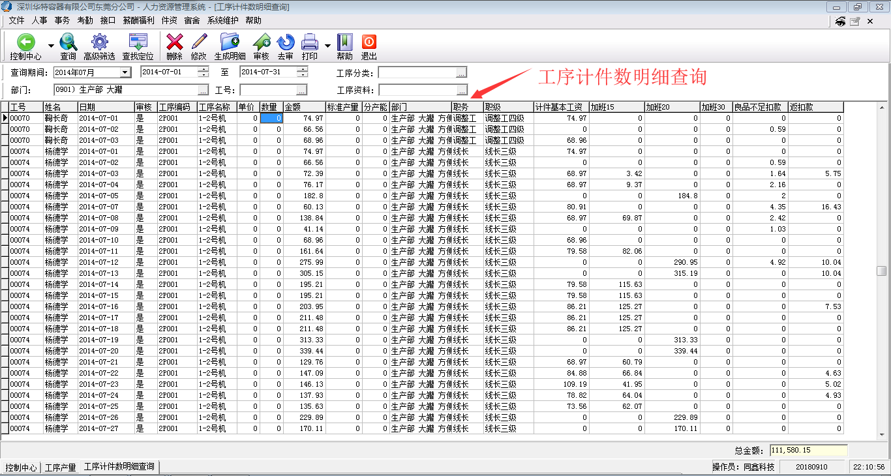
Task: Click the 去审 unapprove icon
Action: (x=285, y=43)
